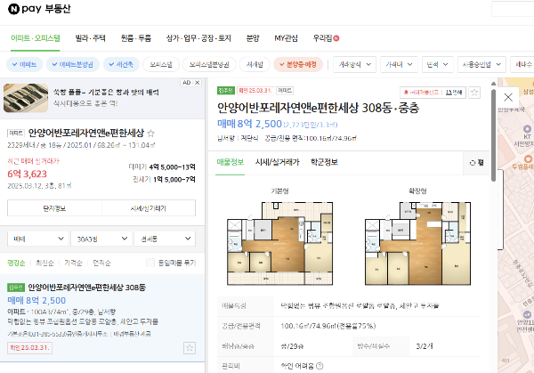Viewport: 534px width, 373px height.
Task: Close the AD banner with X
Action: [x=198, y=83]
